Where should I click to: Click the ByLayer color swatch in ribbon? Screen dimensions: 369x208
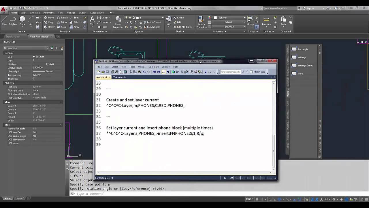[x=215, y=18]
